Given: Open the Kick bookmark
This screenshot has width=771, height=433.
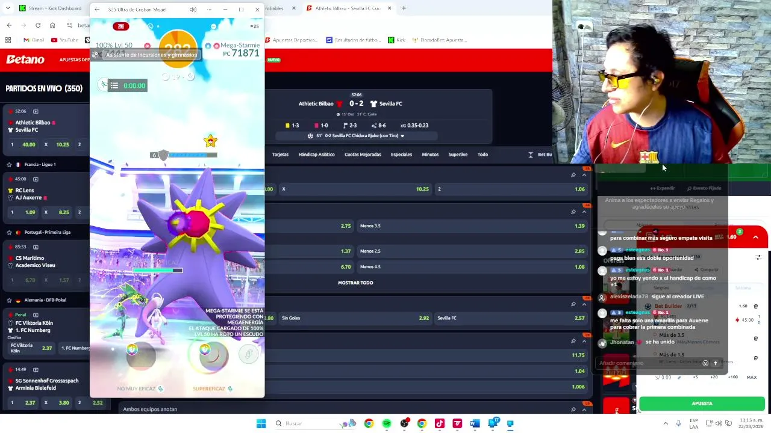Looking at the screenshot, I should [396, 40].
